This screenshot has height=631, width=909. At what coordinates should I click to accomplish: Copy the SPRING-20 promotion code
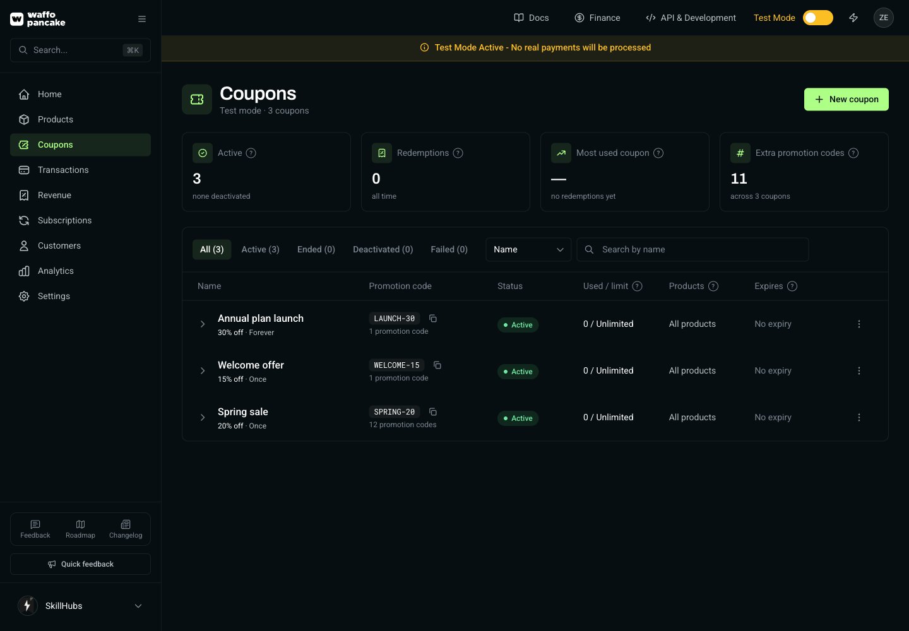click(x=433, y=412)
